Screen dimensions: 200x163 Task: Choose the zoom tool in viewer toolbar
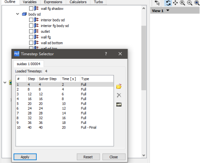[183, 3]
